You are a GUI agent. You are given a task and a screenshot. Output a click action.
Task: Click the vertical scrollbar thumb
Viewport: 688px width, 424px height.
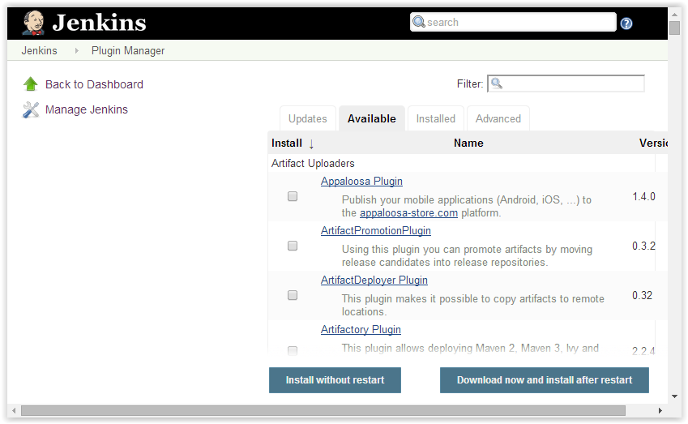[674, 28]
